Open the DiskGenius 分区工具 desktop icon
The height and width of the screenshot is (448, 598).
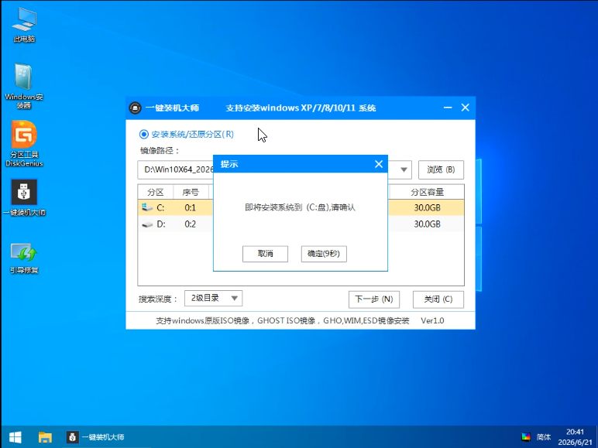24,144
